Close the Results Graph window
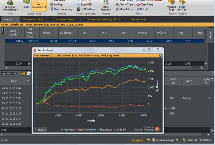Image resolution: width=215 pixels, height=145 pixels. (158, 50)
